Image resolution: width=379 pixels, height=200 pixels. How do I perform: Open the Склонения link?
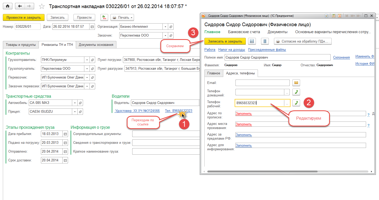[341, 58]
